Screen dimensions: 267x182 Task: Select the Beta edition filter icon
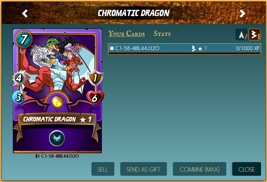coord(255,34)
